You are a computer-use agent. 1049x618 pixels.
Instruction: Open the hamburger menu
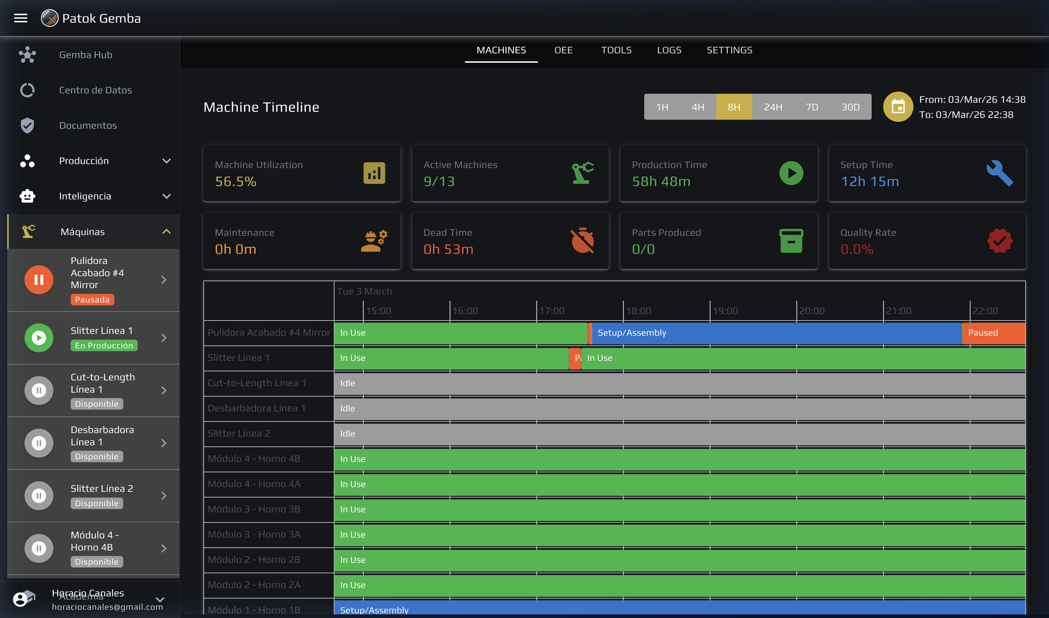tap(21, 18)
